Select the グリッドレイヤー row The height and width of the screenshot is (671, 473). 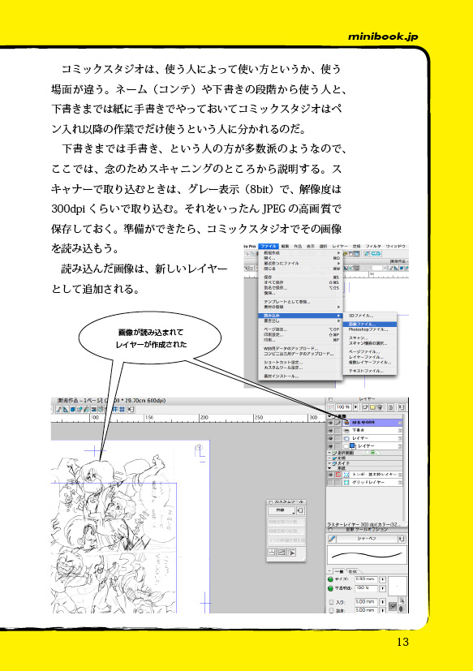point(365,482)
